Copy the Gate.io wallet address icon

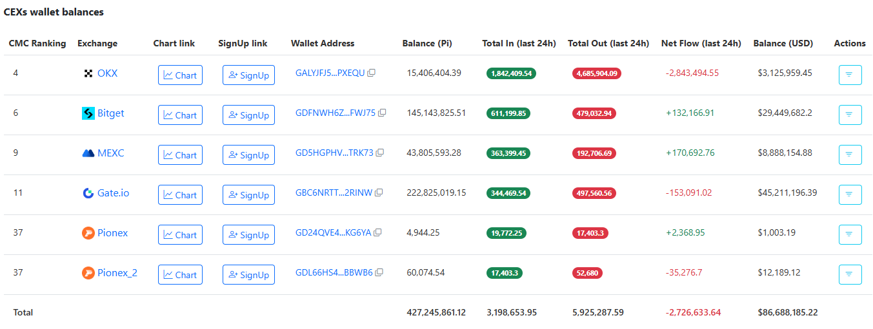[379, 193]
